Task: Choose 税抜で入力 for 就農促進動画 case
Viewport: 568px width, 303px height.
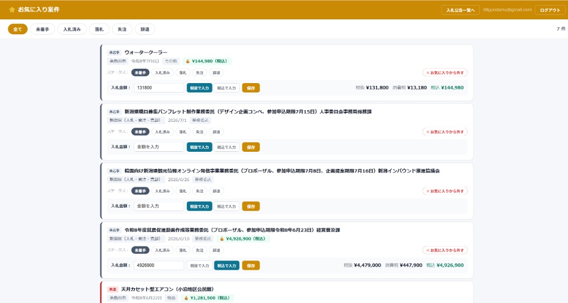Action: click(x=200, y=266)
